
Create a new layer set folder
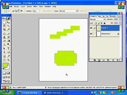103,60
